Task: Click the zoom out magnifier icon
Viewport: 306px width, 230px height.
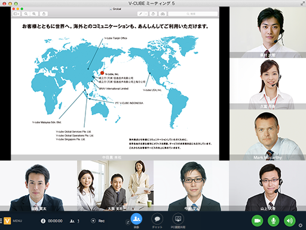Action: click(x=26, y=14)
